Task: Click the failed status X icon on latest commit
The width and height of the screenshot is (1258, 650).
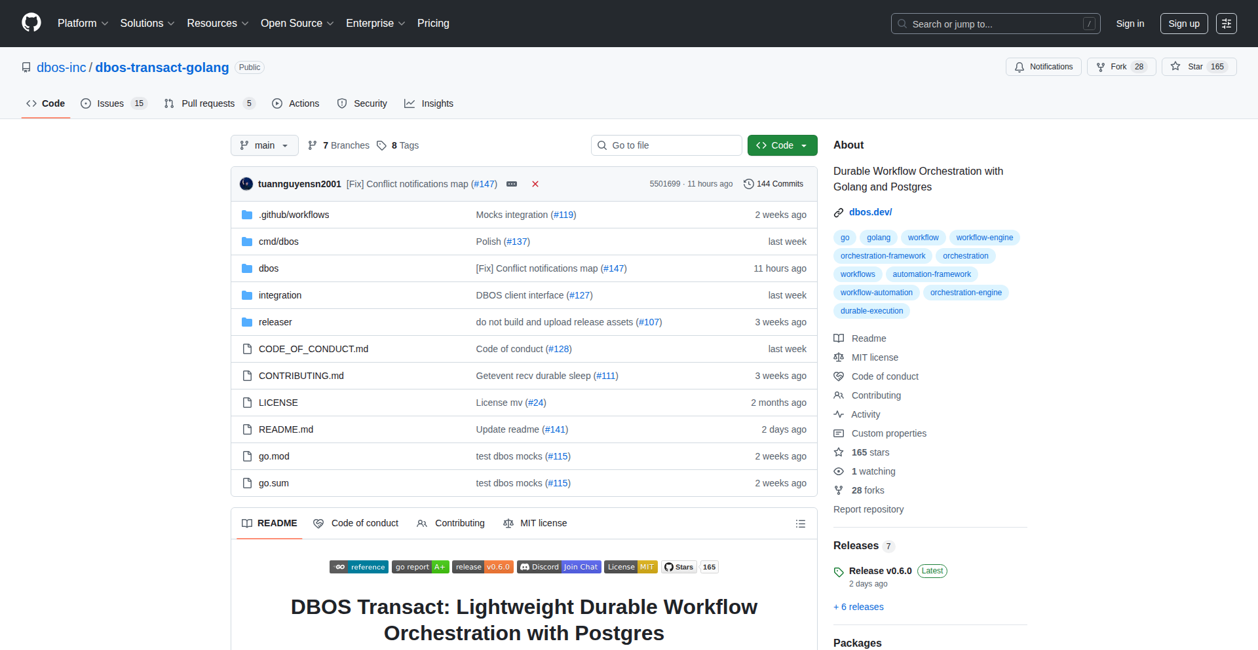Action: click(x=535, y=184)
